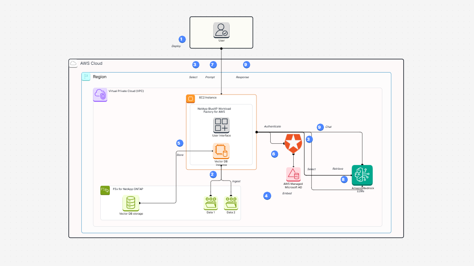Viewport: 474px width, 266px height.
Task: Click the "Region" title text
Action: pyautogui.click(x=100, y=77)
